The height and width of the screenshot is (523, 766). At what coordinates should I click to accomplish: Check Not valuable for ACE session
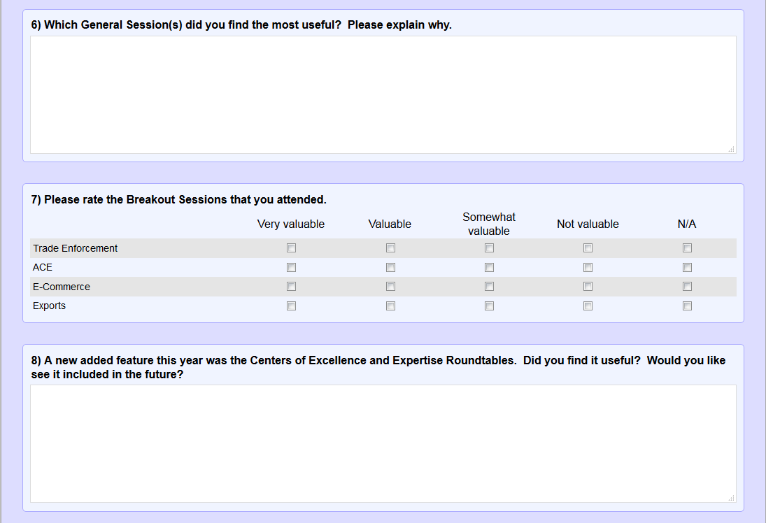point(588,268)
